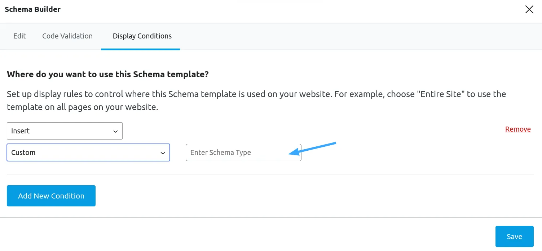Click the blue underline of the active tab

coord(140,49)
